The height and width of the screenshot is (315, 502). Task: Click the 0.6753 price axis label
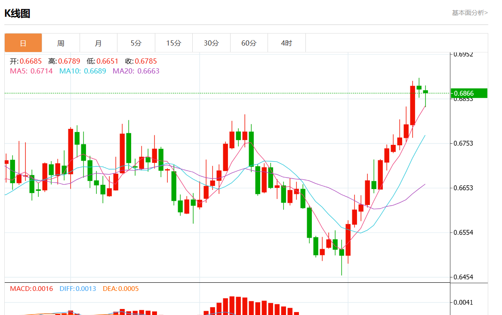pos(463,143)
